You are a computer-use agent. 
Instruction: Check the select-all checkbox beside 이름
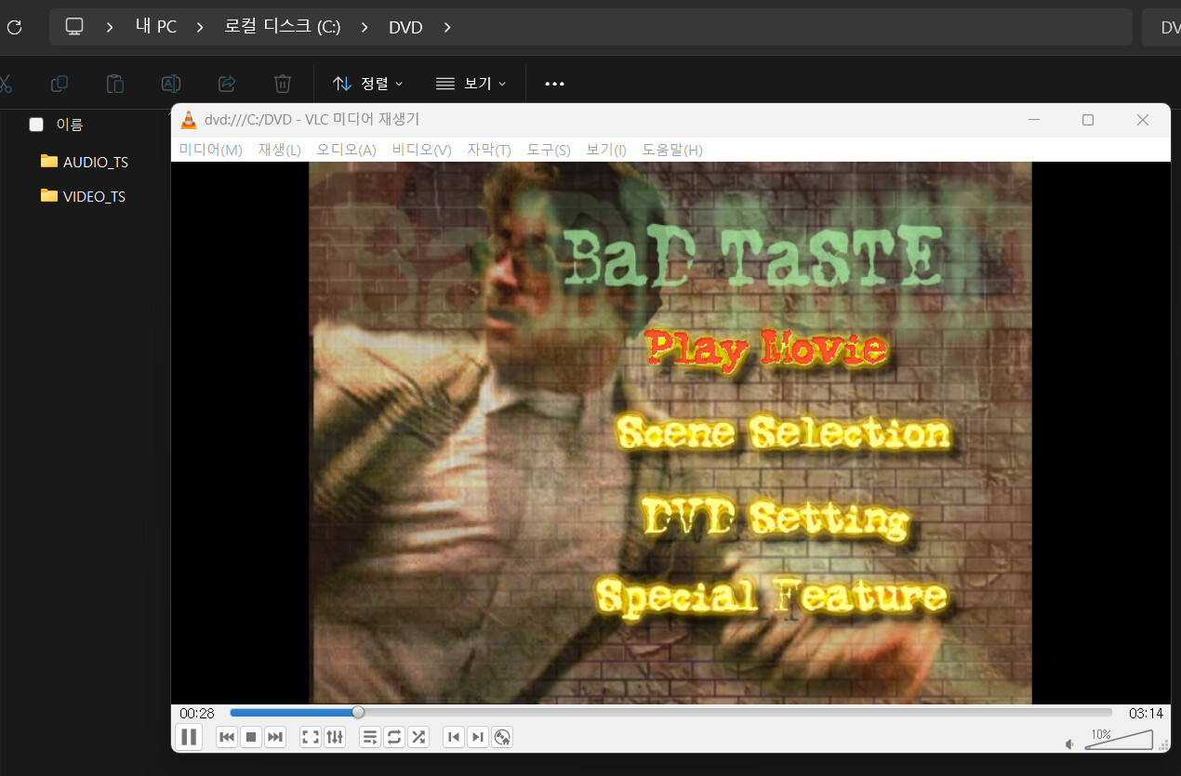coord(36,125)
